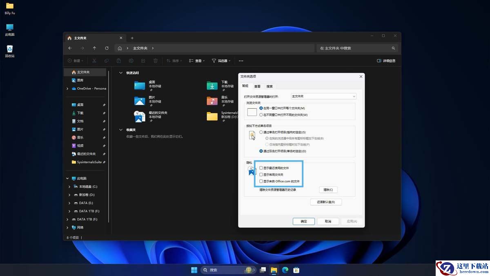Click 主文件夹 breadcrumb in address bar

(140, 48)
